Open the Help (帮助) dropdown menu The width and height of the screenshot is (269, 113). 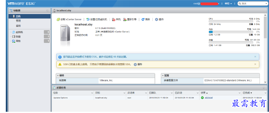coord(228,4)
